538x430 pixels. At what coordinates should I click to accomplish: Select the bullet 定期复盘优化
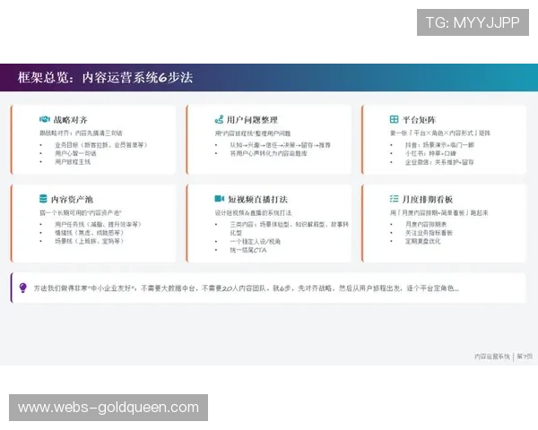422,241
